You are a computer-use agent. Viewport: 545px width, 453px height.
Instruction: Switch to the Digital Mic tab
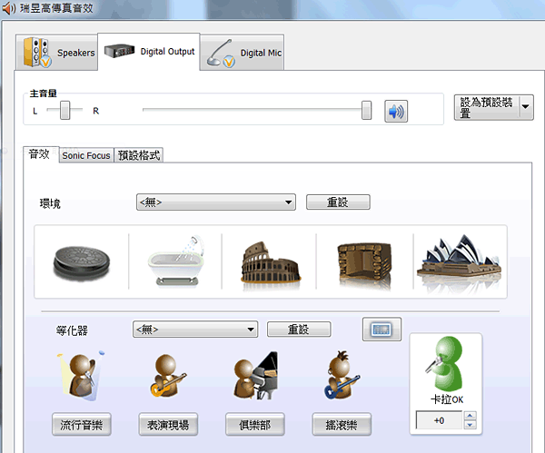243,53
